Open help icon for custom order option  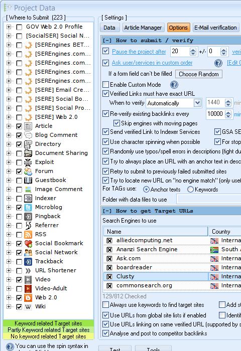click(x=218, y=63)
